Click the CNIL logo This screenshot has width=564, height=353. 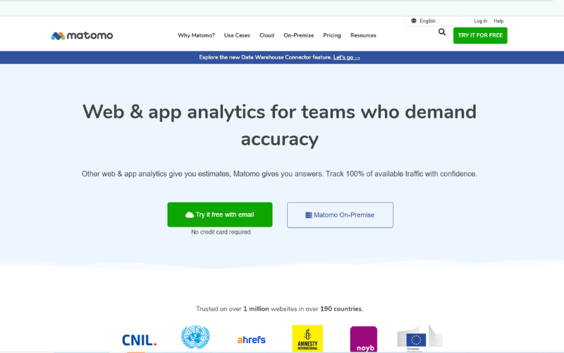click(139, 340)
